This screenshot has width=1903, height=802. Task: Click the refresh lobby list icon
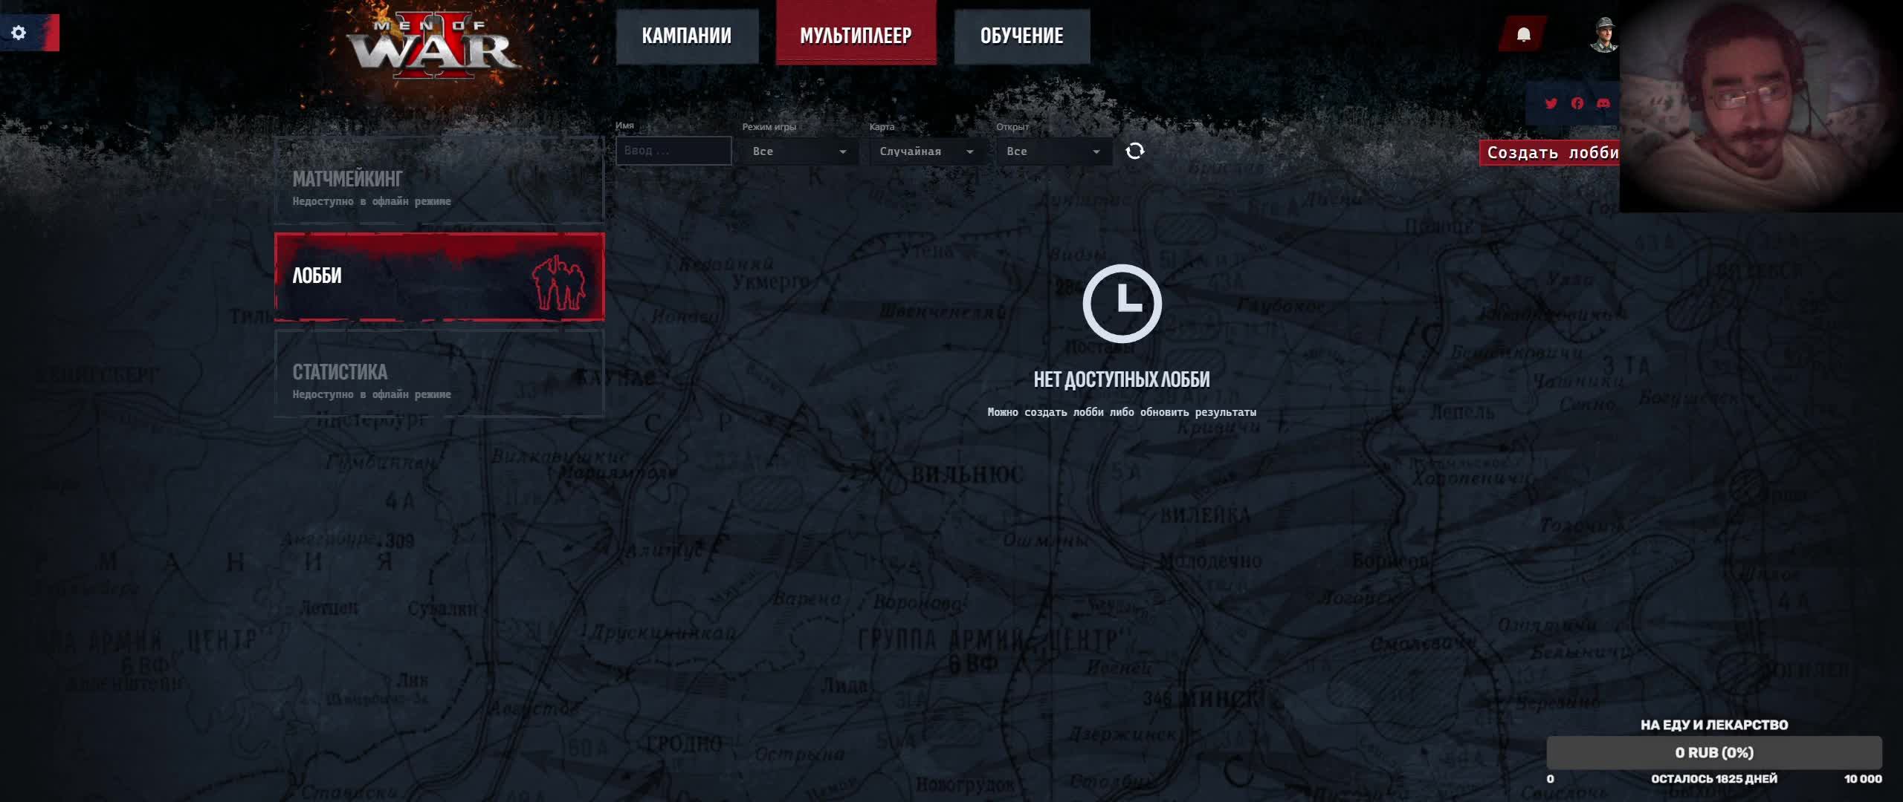pyautogui.click(x=1134, y=151)
